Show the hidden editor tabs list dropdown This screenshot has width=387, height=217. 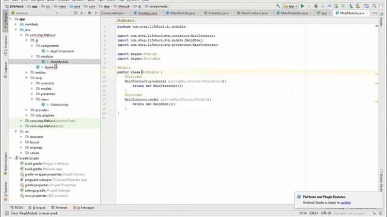coord(374,13)
